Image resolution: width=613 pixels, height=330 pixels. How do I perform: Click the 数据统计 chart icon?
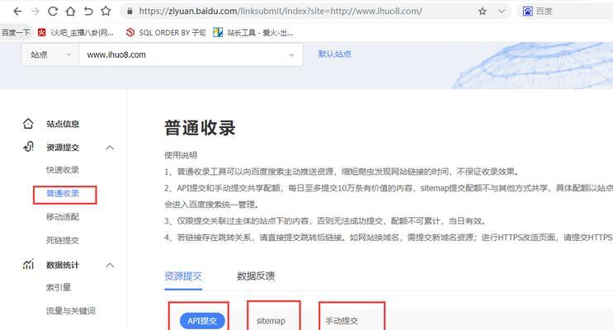pos(28,264)
